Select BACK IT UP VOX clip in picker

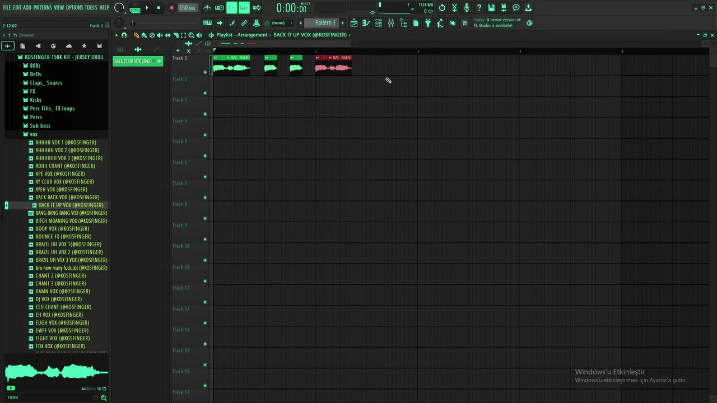click(138, 61)
